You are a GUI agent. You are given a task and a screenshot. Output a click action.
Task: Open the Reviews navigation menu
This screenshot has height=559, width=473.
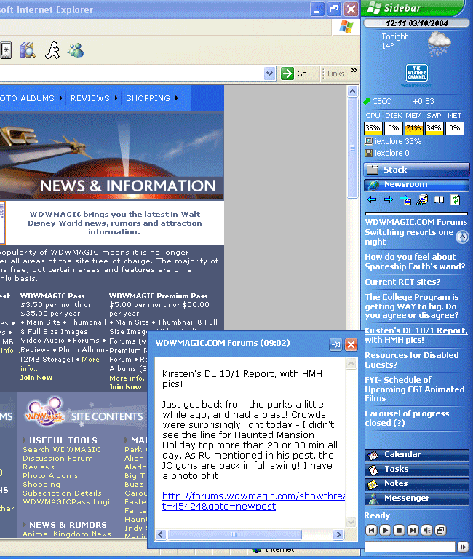coord(93,98)
